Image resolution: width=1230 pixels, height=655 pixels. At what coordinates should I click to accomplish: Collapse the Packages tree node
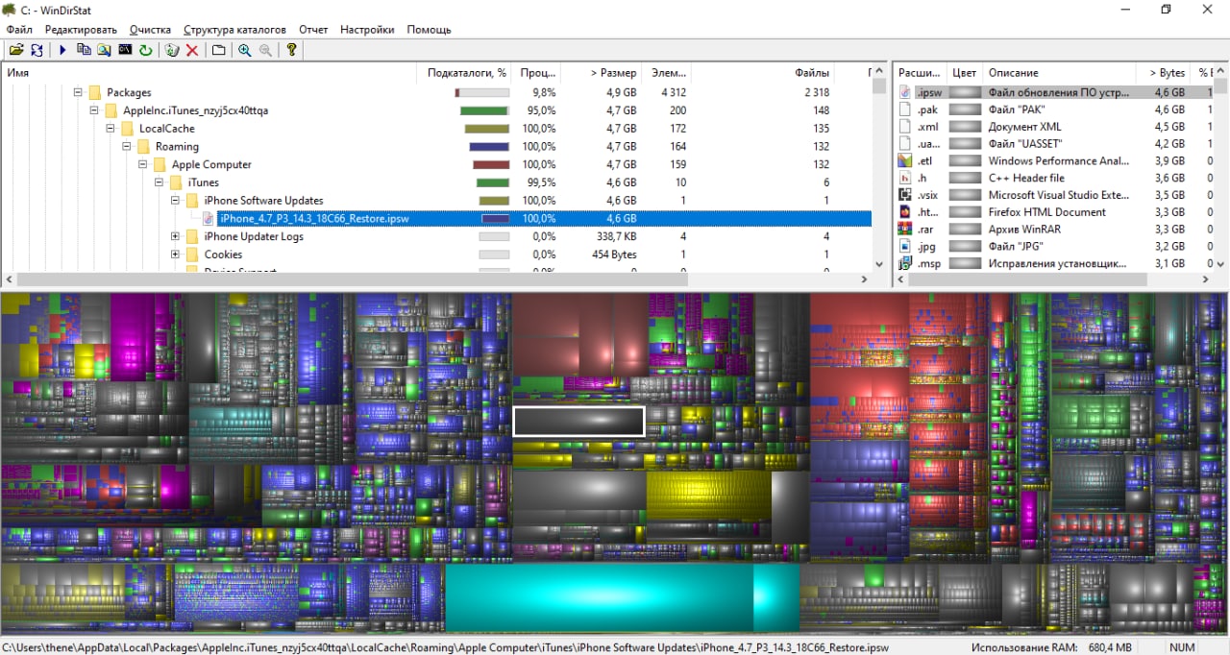click(x=78, y=92)
